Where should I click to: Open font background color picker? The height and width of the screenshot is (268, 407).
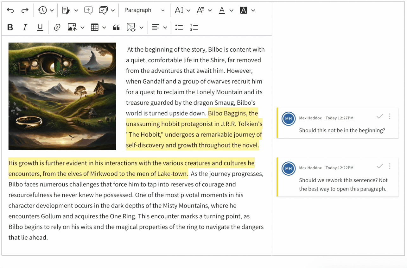point(247,10)
